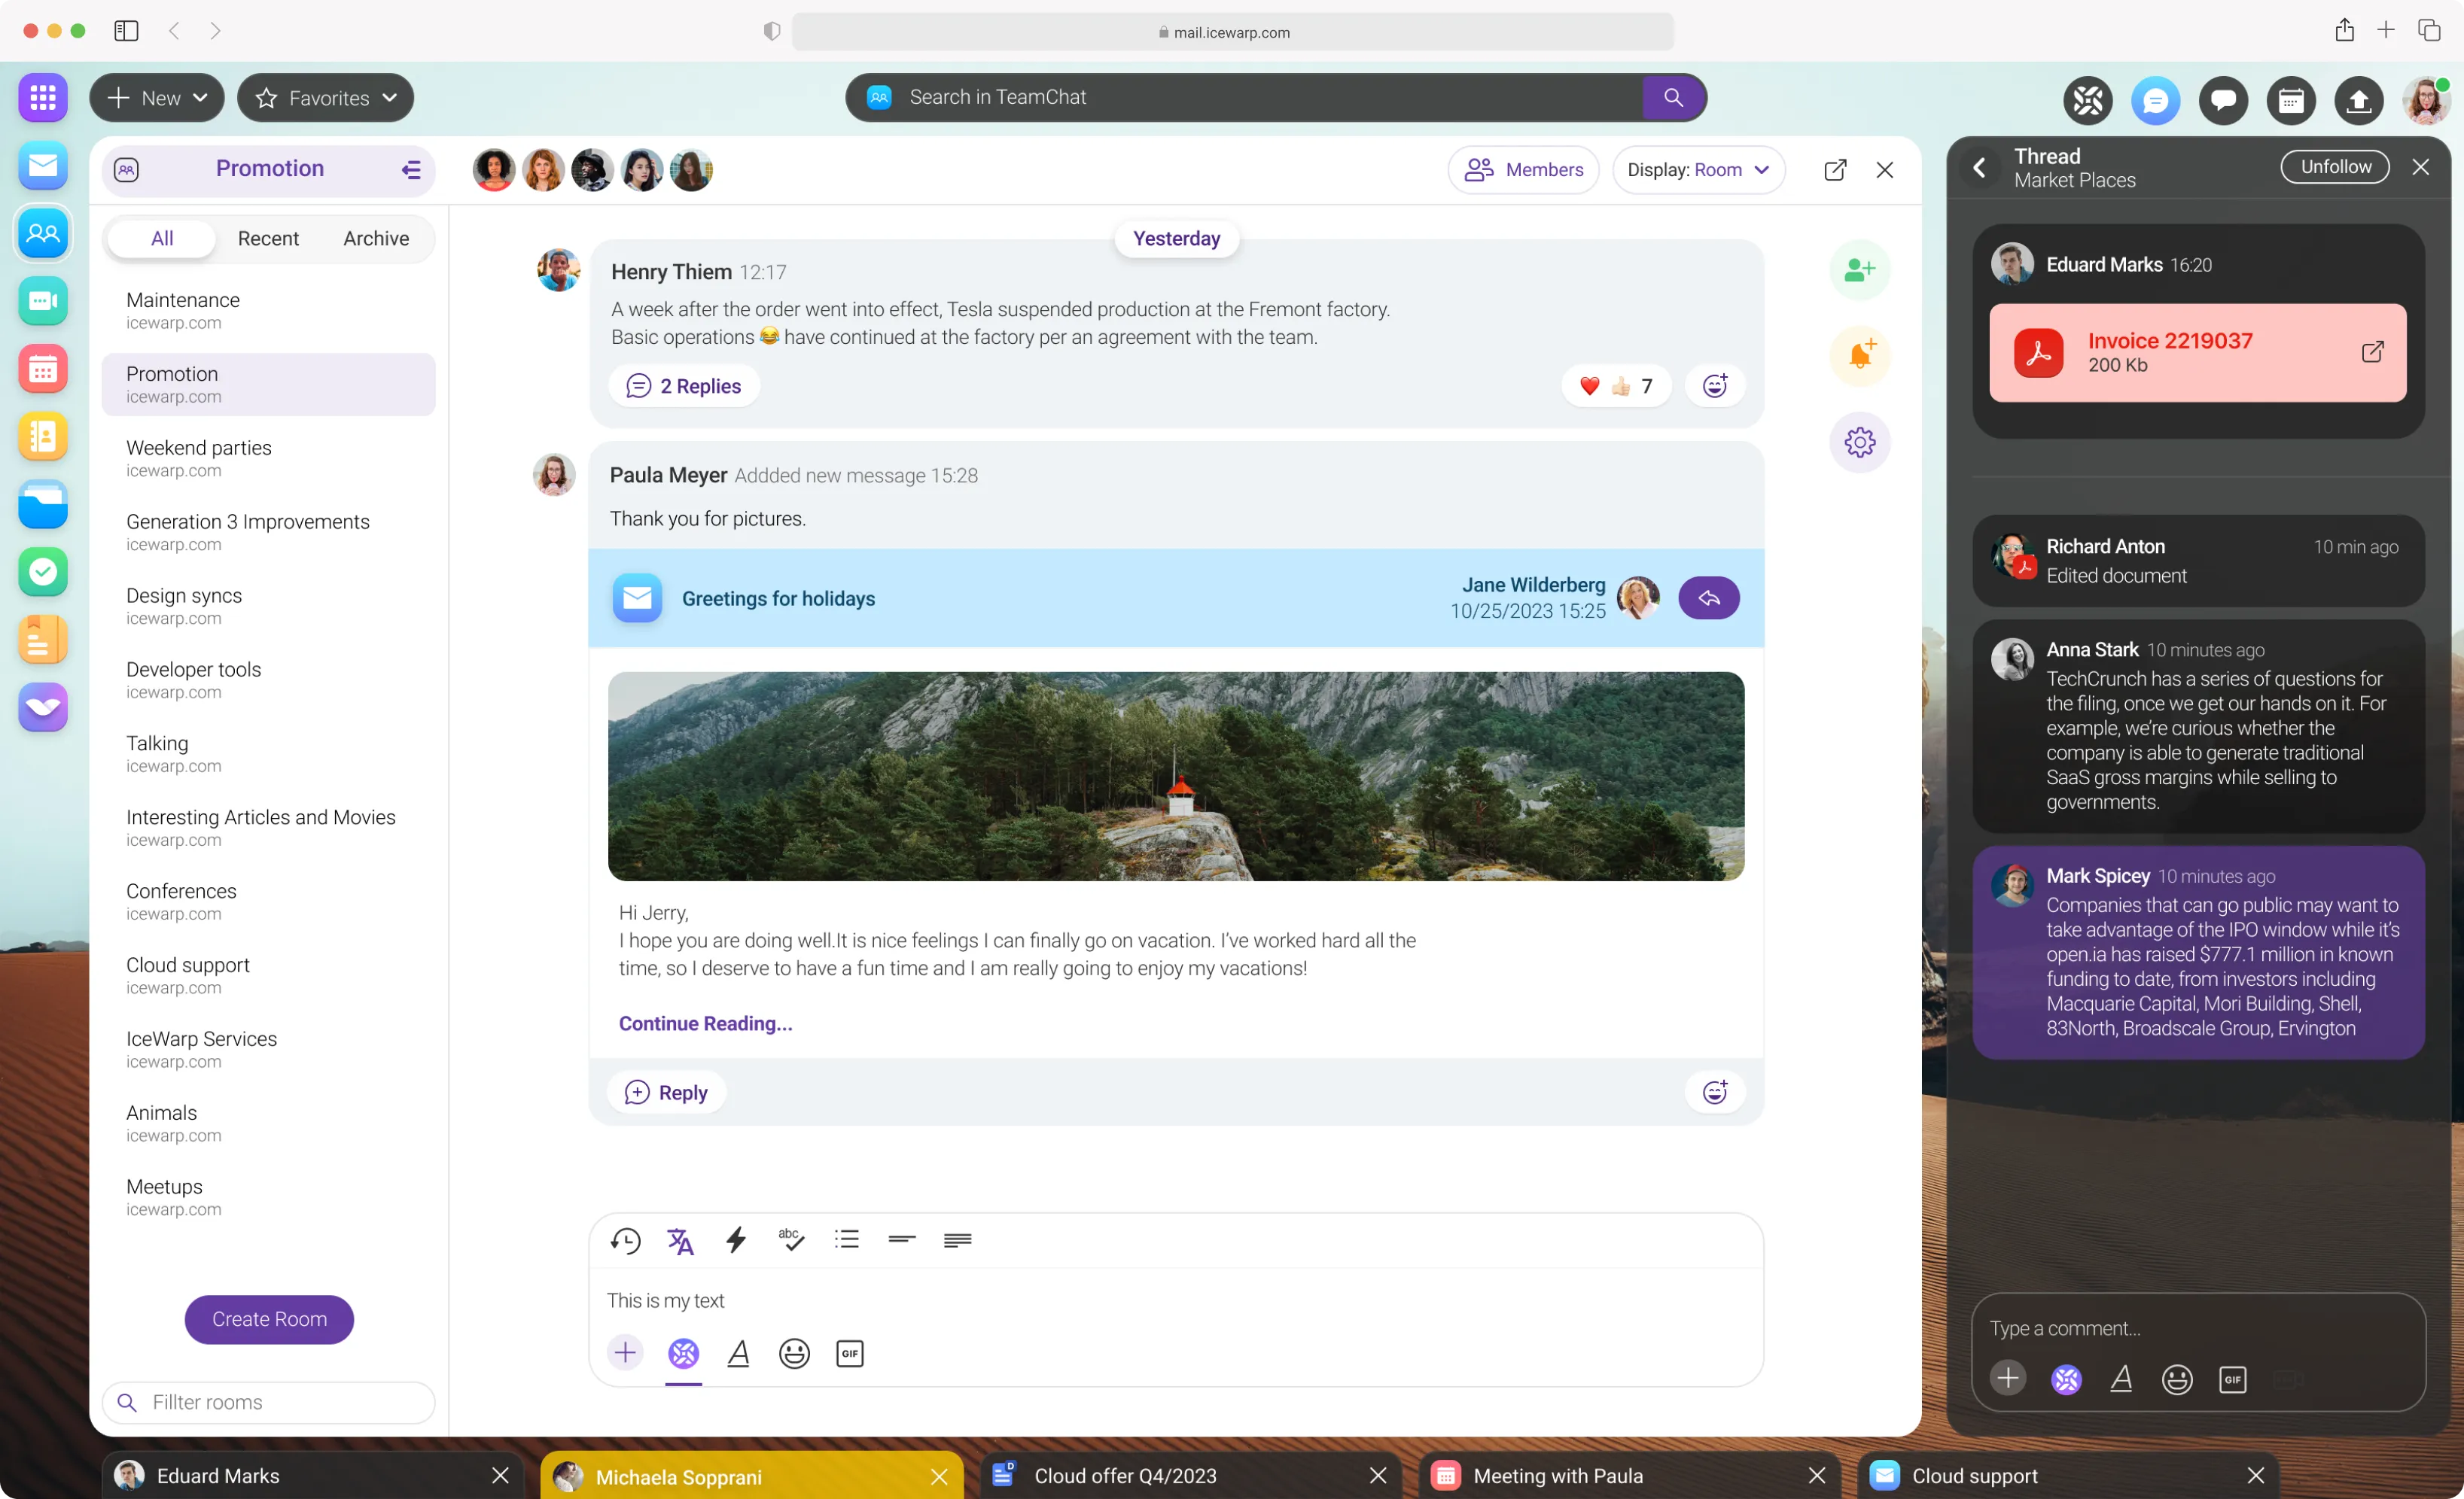Click the add member icon beside chat

[1859, 270]
